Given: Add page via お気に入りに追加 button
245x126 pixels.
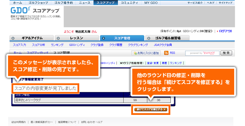Looking at the screenshot, I should [146, 53].
